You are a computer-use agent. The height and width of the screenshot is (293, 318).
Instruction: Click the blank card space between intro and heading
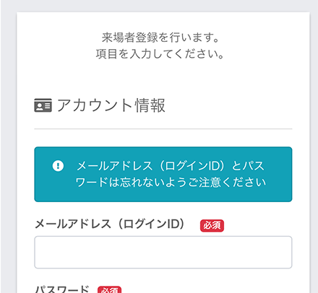[163, 78]
